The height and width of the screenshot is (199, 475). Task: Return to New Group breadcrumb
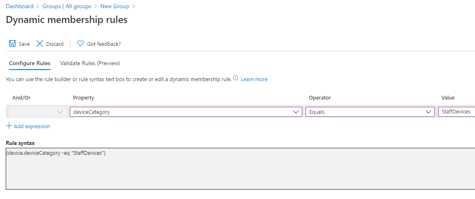pos(114,6)
